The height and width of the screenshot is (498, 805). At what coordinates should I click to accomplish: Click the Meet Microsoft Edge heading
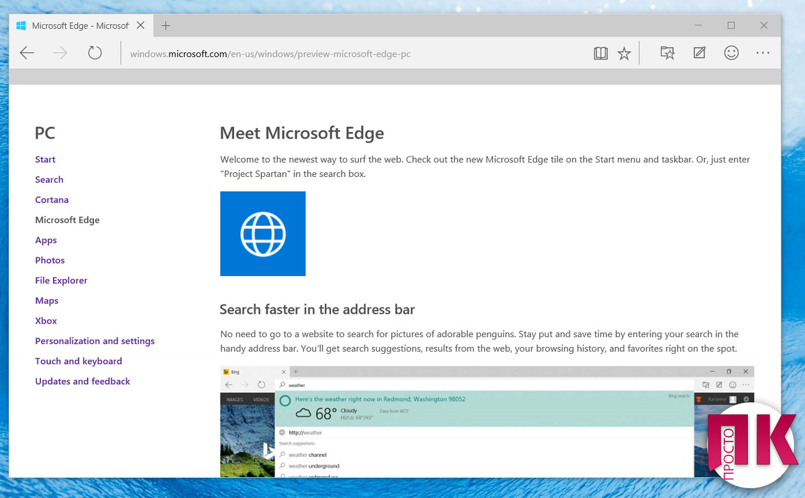point(302,133)
